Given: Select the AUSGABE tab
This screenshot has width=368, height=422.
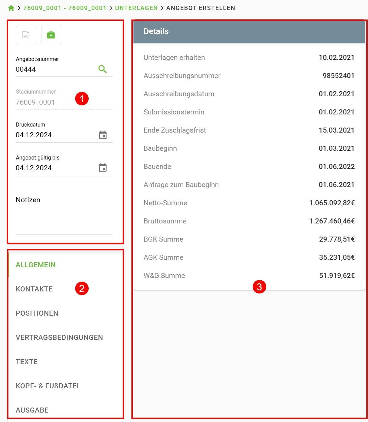Looking at the screenshot, I should [x=32, y=410].
